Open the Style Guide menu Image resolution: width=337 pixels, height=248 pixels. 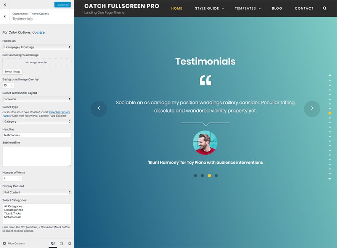209,8
